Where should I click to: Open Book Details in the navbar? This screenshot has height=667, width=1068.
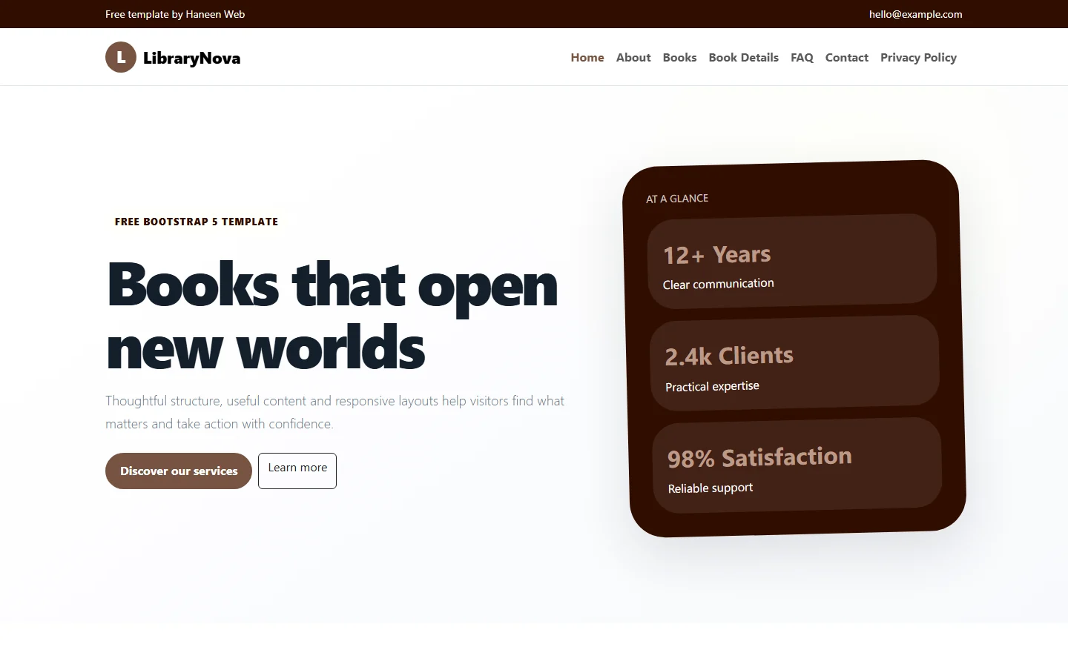click(743, 57)
